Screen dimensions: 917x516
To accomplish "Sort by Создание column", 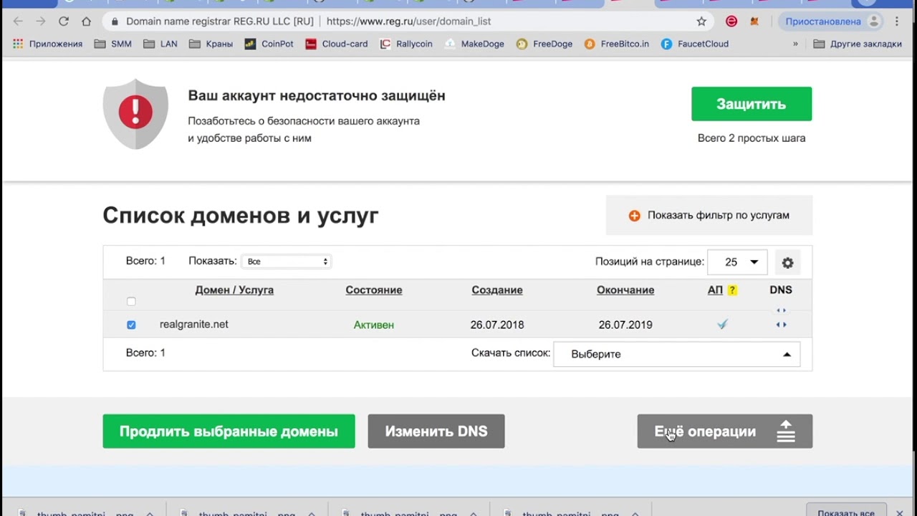I will tap(497, 290).
